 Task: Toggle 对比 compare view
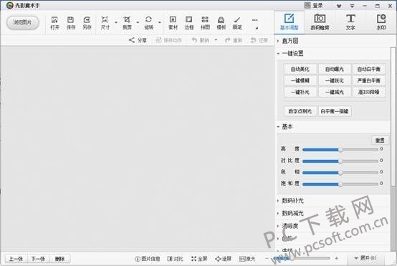click(175, 259)
